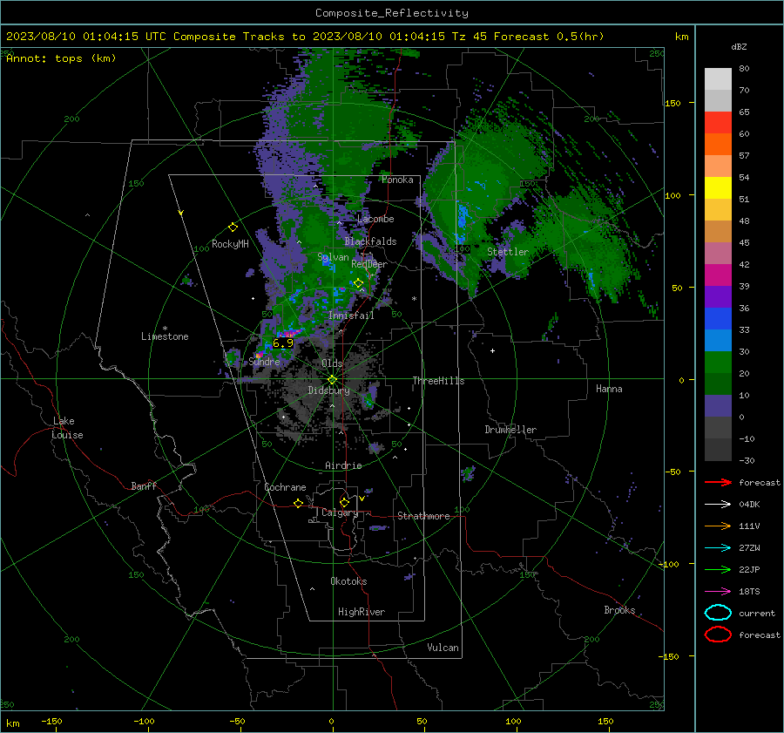Select the orange 111V track arrow
This screenshot has height=733, width=784.
coord(718,526)
